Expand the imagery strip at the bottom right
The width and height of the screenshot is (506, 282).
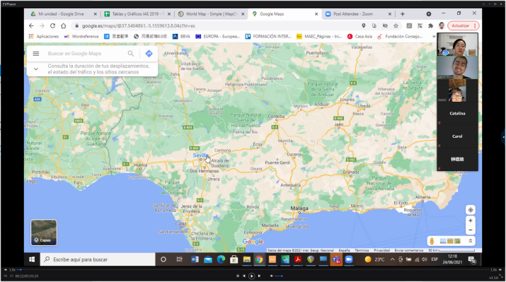point(471,241)
